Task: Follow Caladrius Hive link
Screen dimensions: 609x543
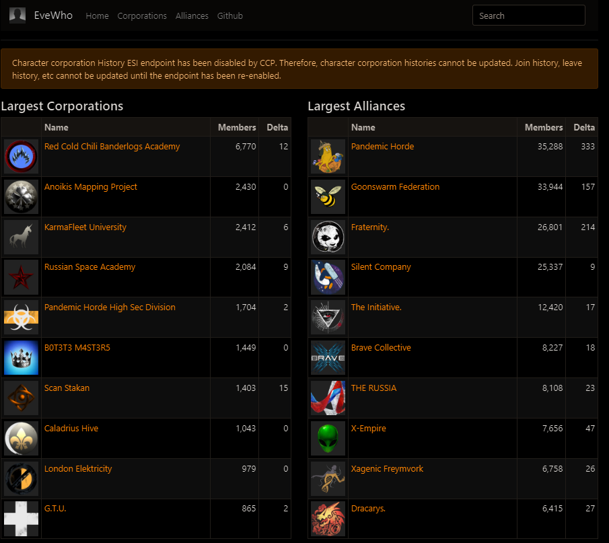Action: coord(71,429)
